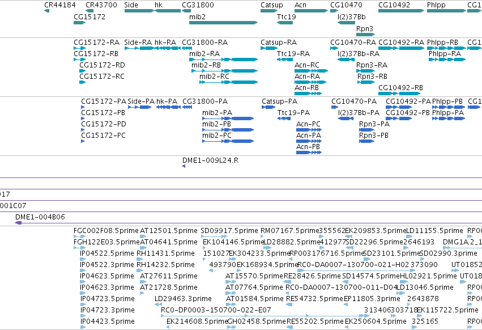Select the Side gene arrow
The image size is (482, 330).
pyautogui.click(x=139, y=11)
